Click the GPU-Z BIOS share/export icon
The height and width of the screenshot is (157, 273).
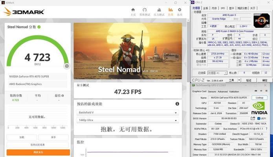point(253,119)
